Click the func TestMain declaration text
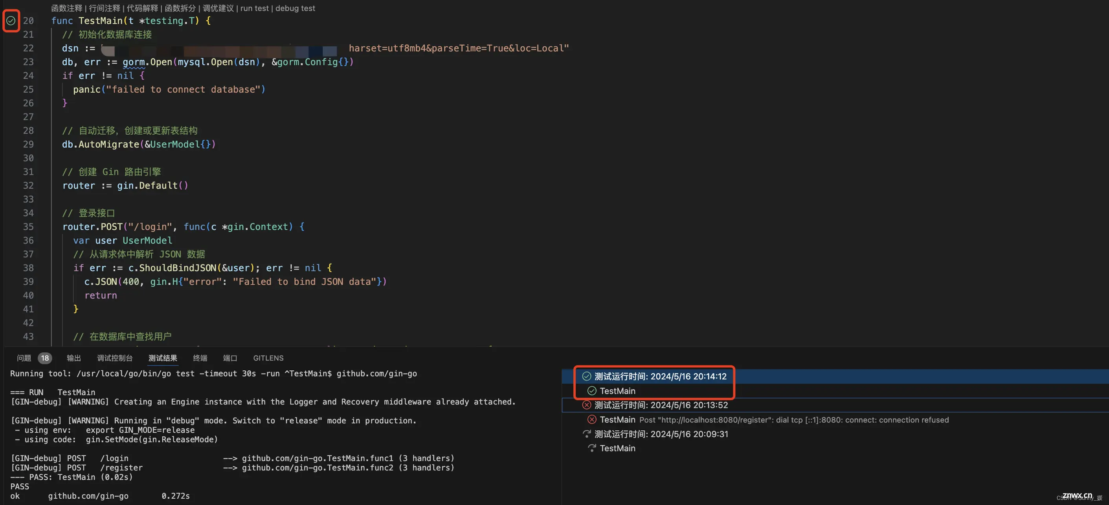Screen dimensions: 1109x505 [131, 21]
